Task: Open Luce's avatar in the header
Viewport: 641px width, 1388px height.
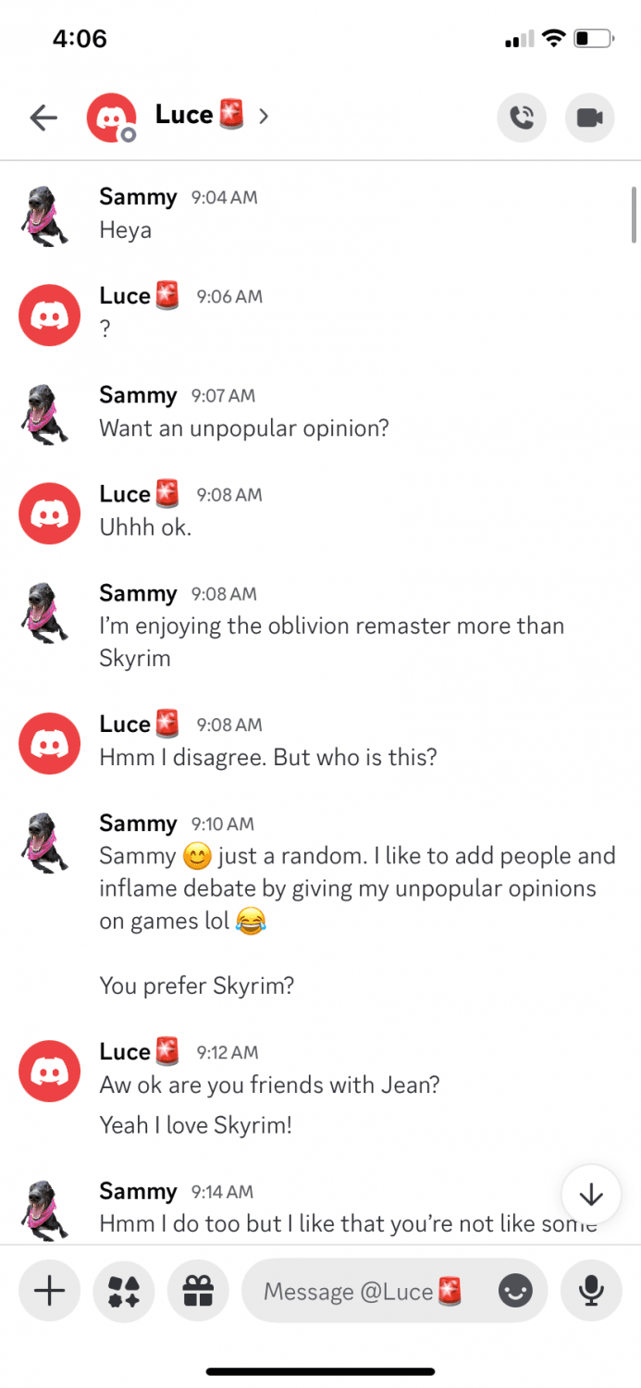Action: click(x=111, y=118)
